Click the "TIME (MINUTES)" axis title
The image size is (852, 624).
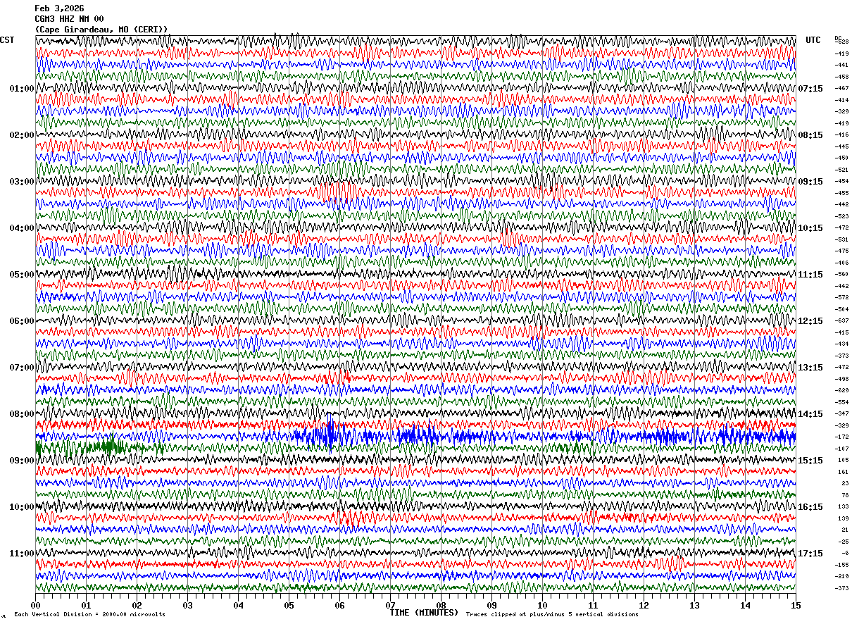424,613
